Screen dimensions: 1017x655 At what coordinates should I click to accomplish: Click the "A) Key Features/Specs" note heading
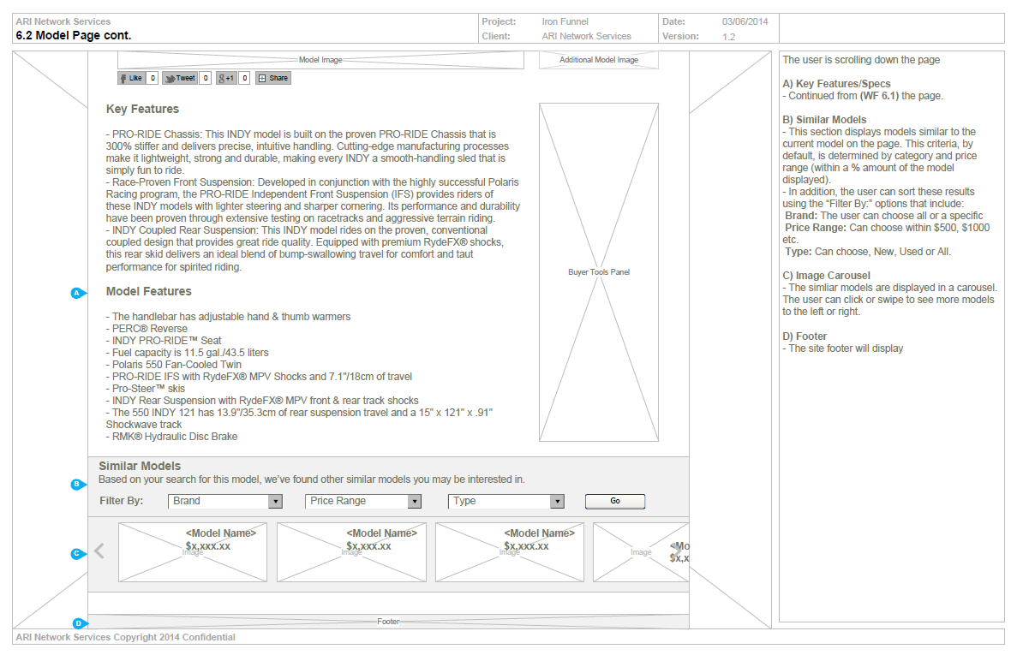pos(836,84)
